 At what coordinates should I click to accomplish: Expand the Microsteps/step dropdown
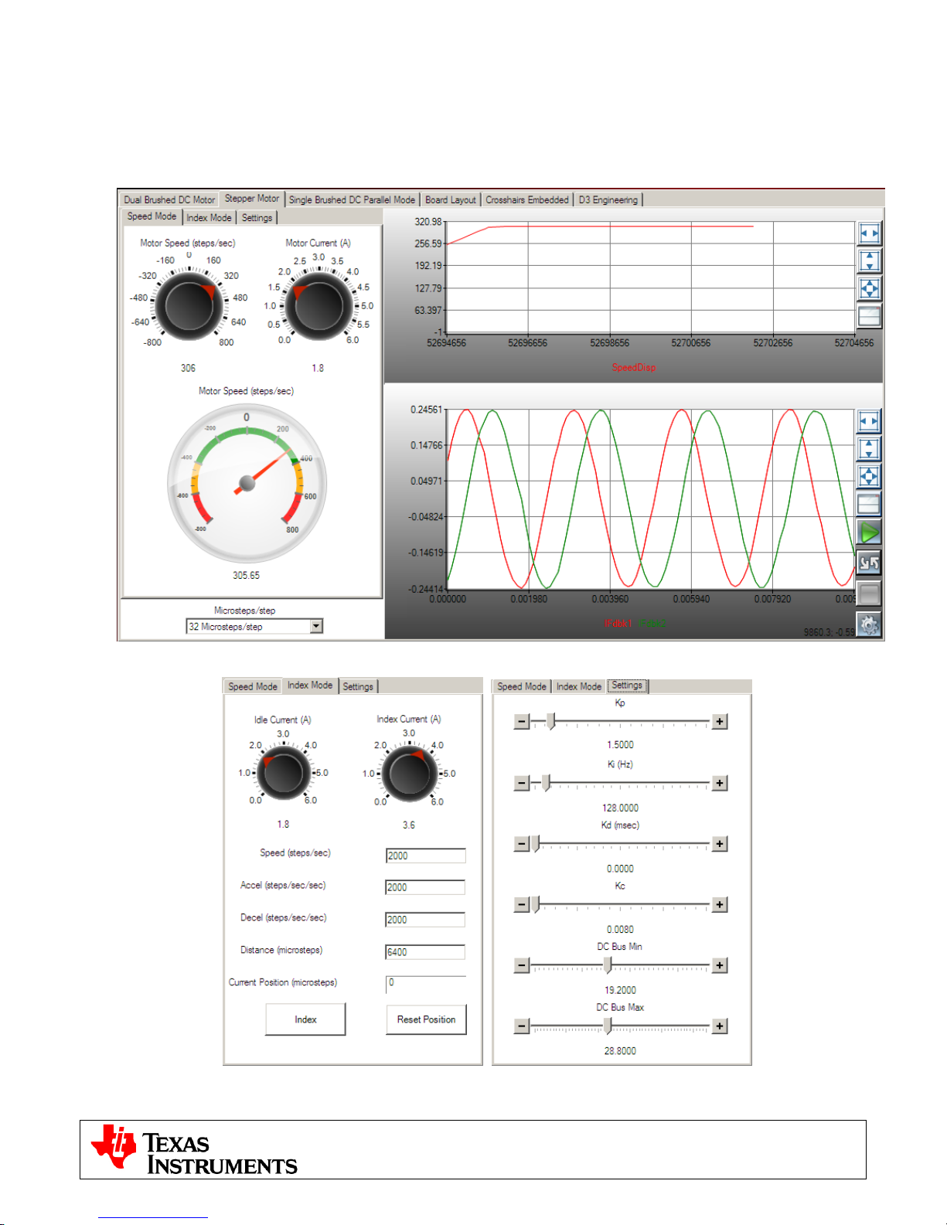[x=316, y=627]
